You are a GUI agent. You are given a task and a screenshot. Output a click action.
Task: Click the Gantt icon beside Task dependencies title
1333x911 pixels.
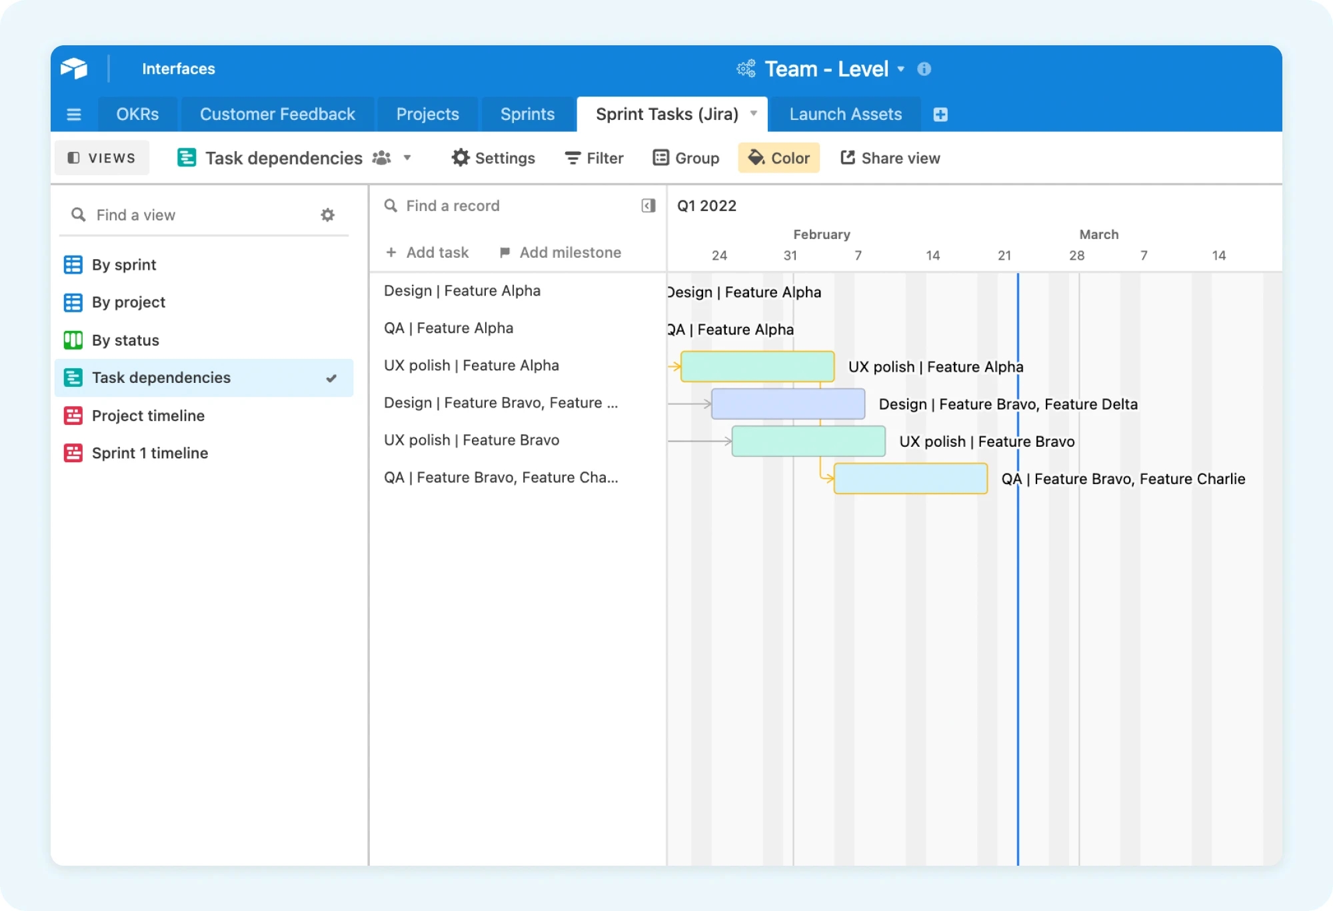187,158
